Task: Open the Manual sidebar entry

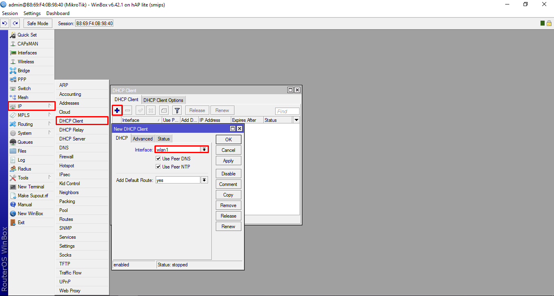Action: pos(31,205)
